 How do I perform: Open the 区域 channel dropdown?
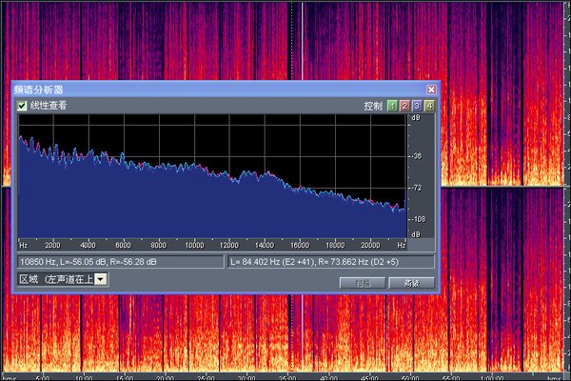pos(101,279)
